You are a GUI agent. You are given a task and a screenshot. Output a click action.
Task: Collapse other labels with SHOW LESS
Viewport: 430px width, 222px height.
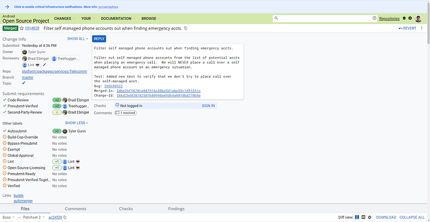(76, 123)
